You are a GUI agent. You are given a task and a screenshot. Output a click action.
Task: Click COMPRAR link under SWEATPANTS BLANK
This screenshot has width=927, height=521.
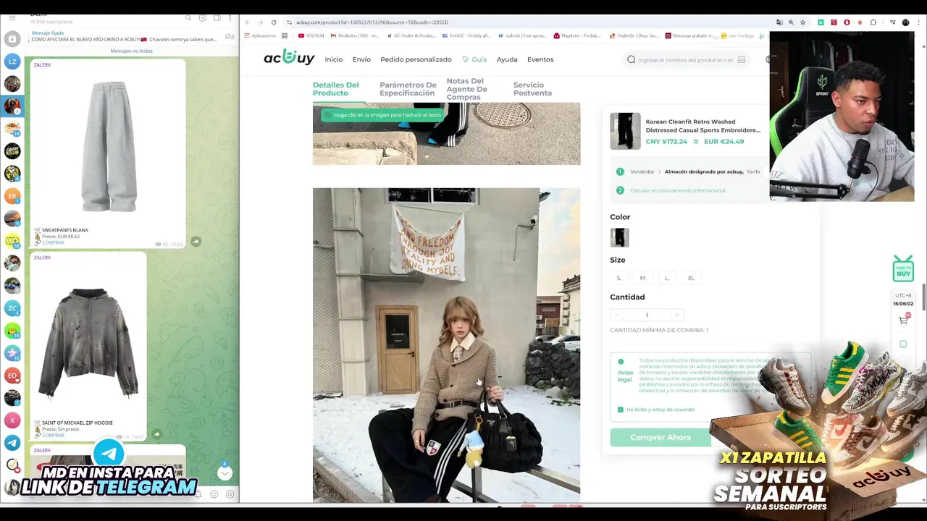click(x=53, y=242)
